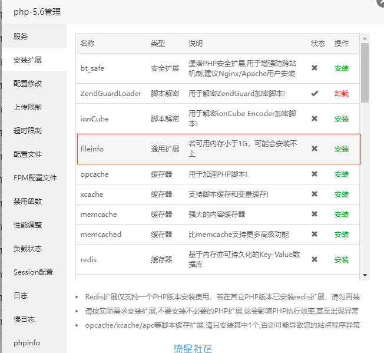Click the 状态 column header
Screen dimensions: 384x353
[318, 44]
